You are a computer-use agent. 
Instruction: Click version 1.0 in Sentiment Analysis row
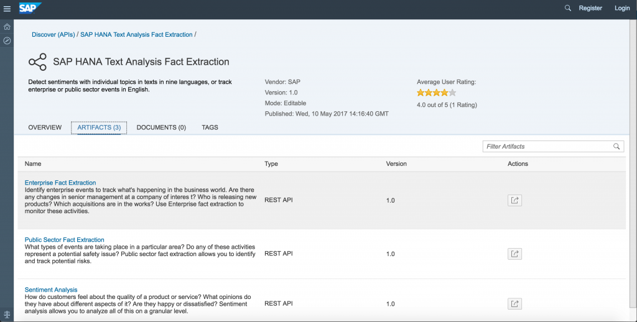[391, 304]
